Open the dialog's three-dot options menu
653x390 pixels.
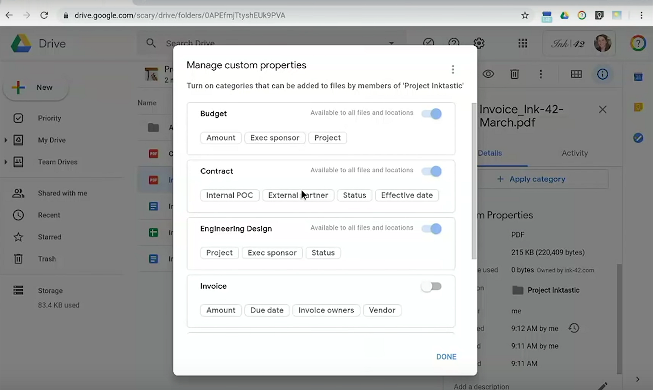[453, 69]
